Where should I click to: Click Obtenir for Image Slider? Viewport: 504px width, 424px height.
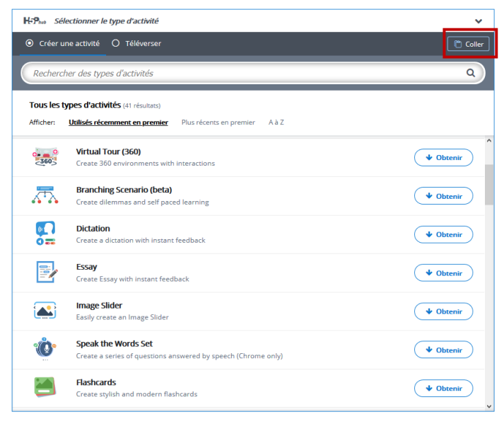(444, 311)
